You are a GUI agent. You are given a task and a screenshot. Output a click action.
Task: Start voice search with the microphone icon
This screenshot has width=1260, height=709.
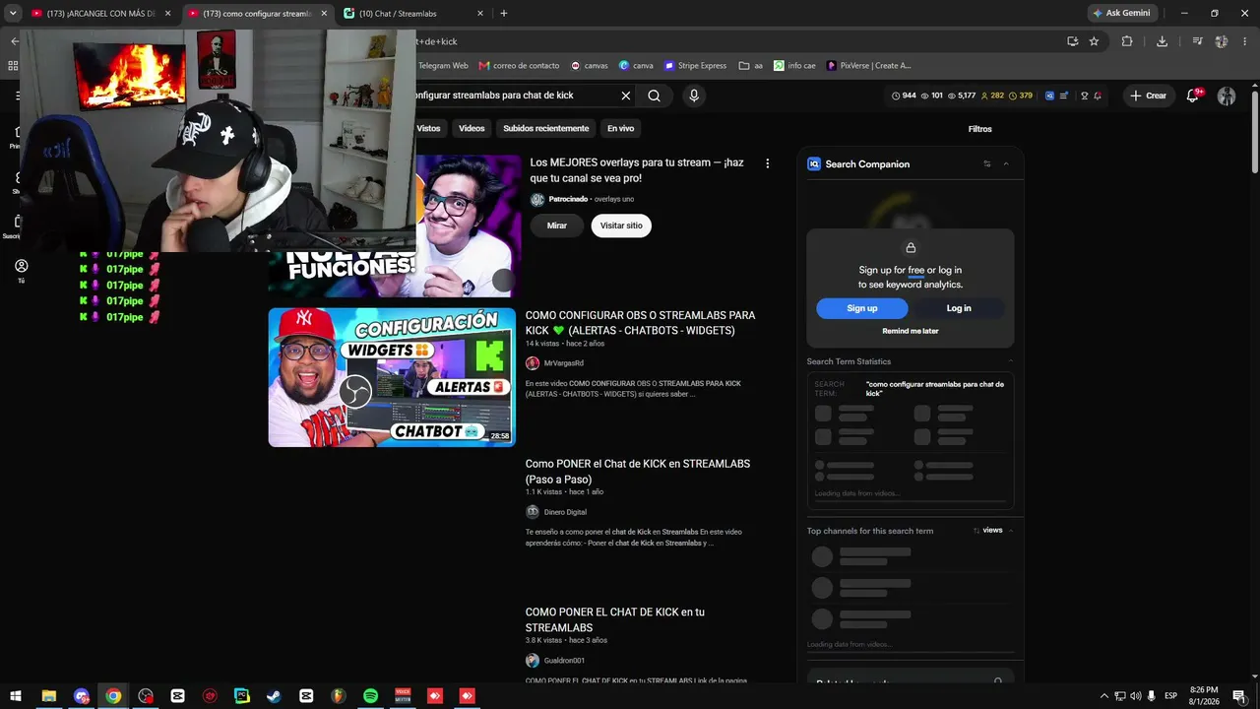[694, 96]
